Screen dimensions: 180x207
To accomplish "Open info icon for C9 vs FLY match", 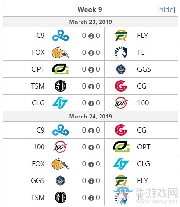I will click(x=91, y=36).
